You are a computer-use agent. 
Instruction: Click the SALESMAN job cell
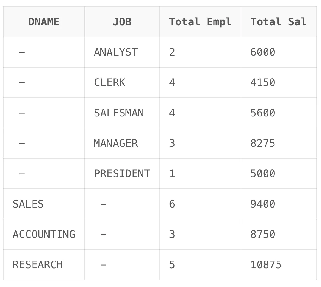[119, 113]
